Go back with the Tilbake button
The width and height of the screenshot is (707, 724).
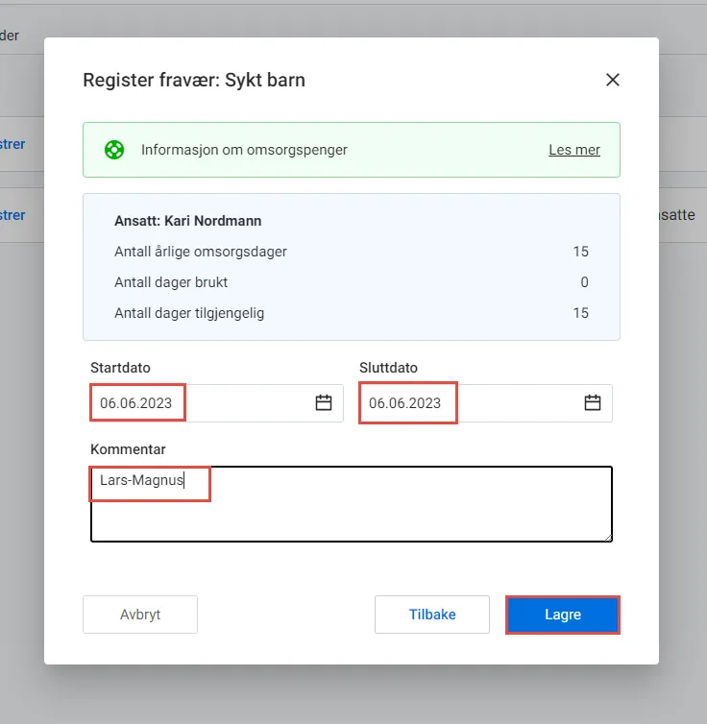click(x=432, y=615)
